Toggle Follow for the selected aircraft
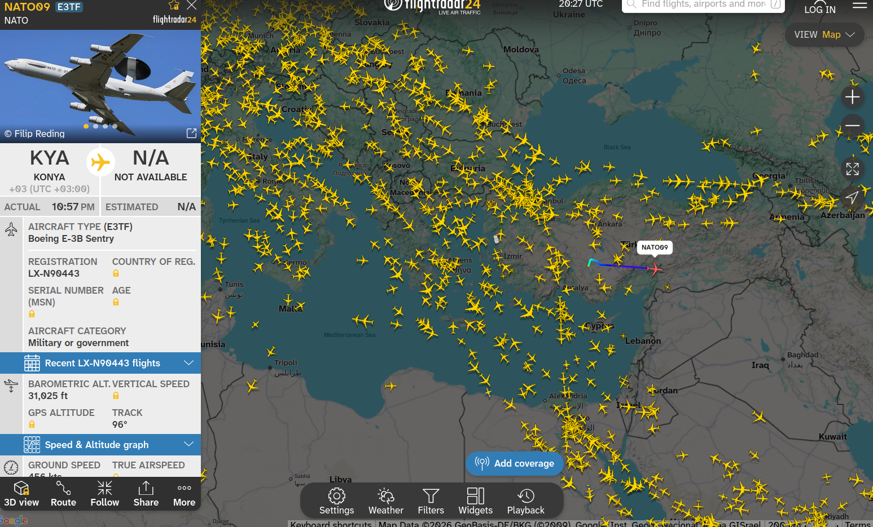The height and width of the screenshot is (527, 873). click(x=105, y=494)
